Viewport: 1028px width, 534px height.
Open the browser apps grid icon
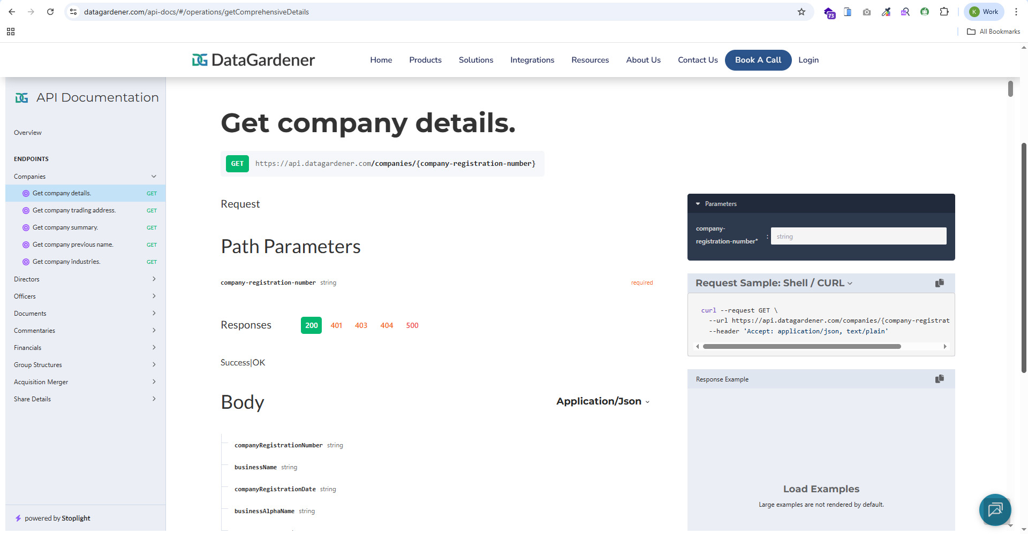[x=11, y=32]
